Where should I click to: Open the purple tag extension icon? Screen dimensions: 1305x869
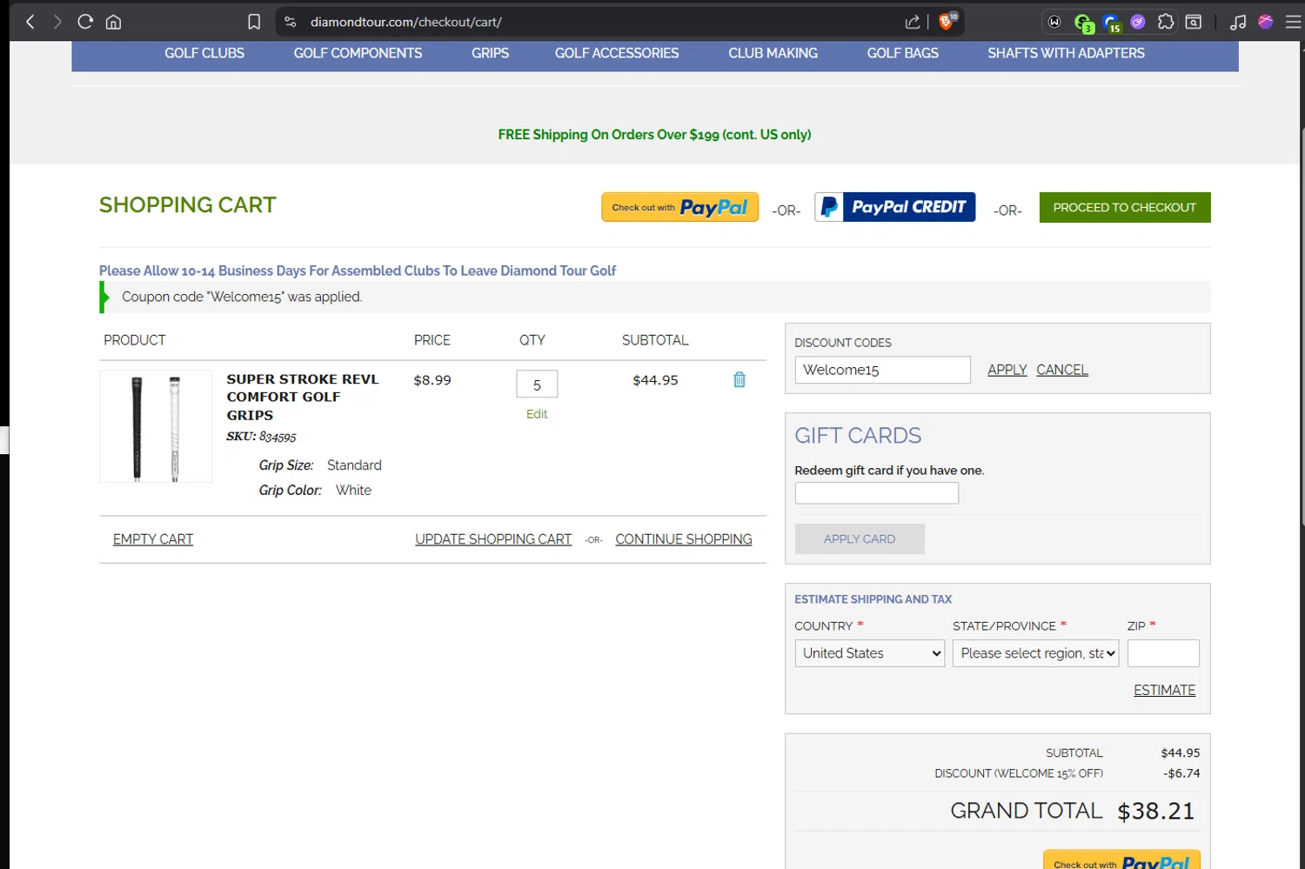click(x=1138, y=22)
